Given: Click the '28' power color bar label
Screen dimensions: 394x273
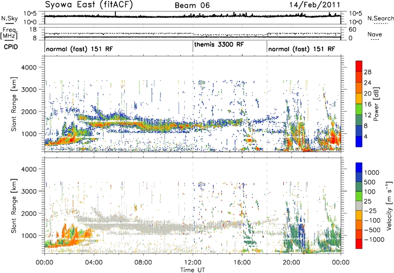Looking at the screenshot, I should tap(367, 72).
